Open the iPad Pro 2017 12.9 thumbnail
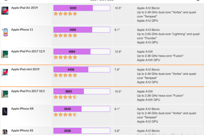204x135 pixels. pyautogui.click(x=5, y=54)
